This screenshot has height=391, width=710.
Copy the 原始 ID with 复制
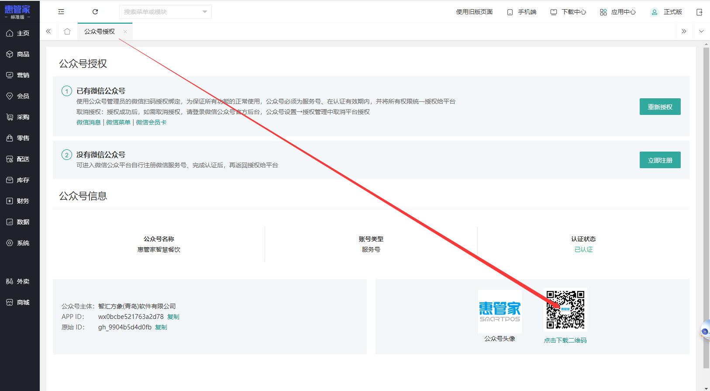point(161,327)
